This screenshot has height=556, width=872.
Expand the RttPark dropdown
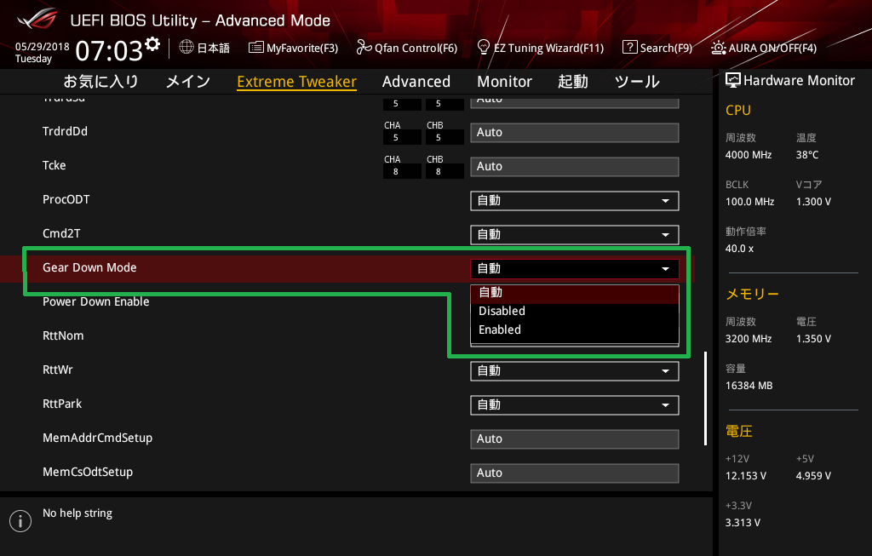575,404
